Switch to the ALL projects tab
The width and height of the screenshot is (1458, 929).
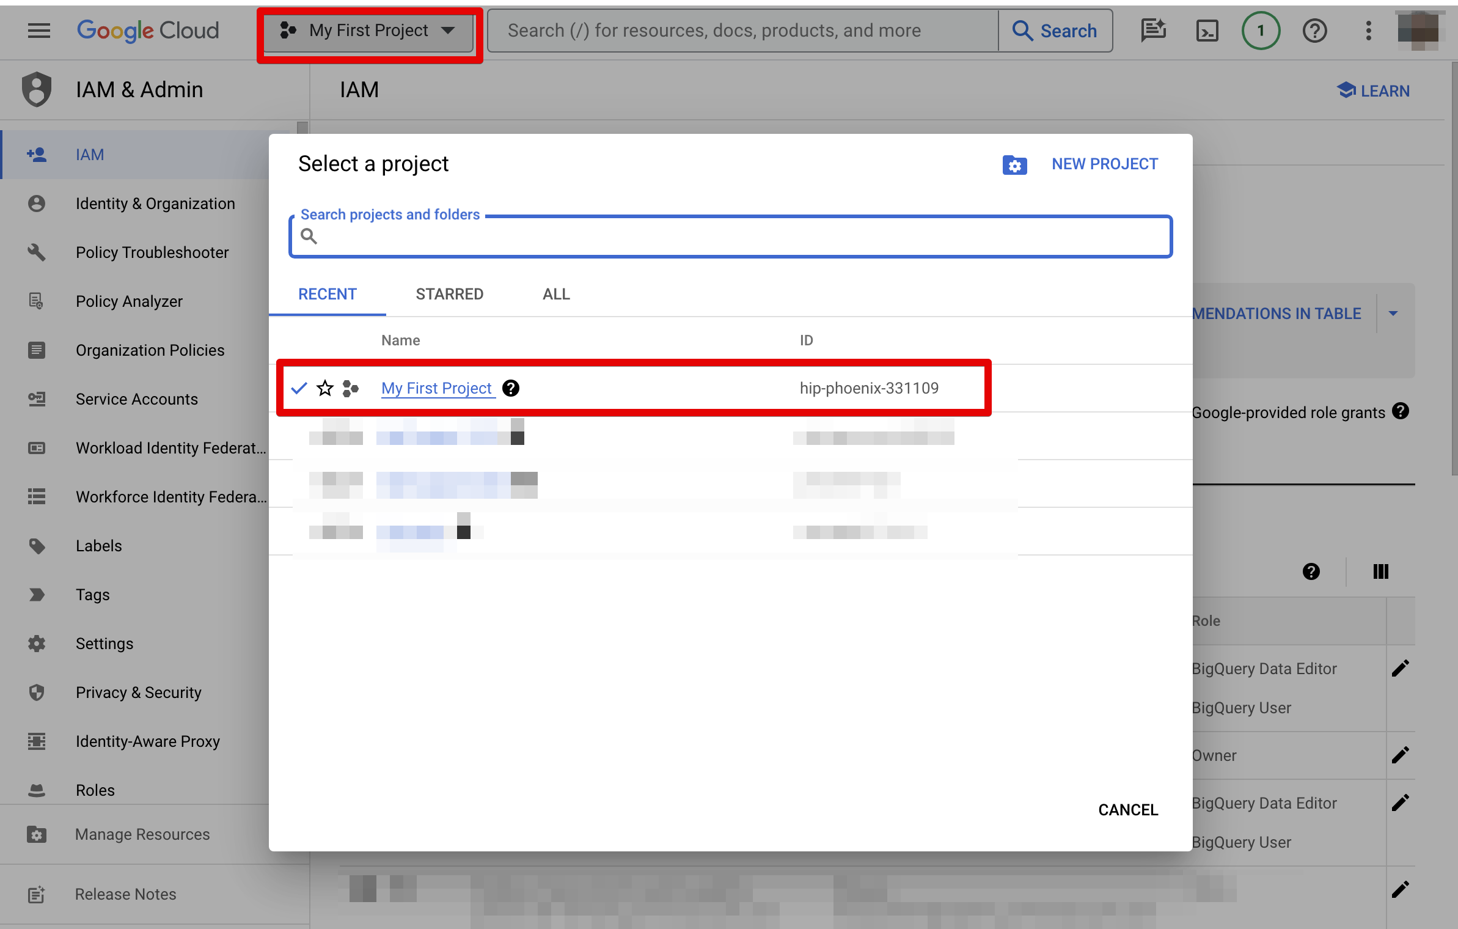point(555,294)
